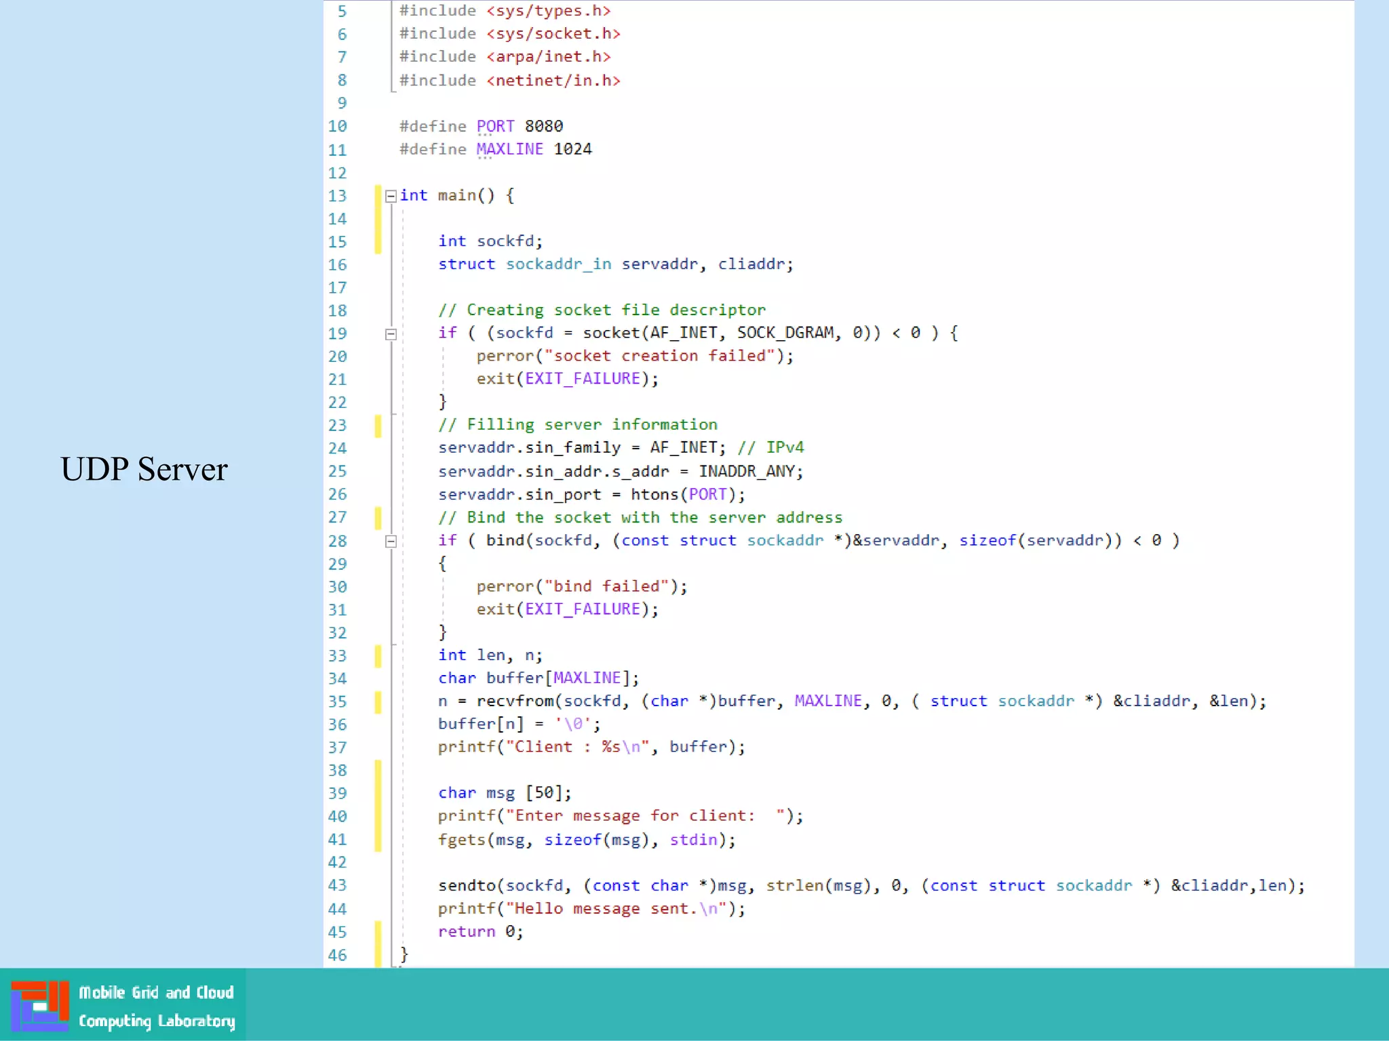Click 'printf("Client : %s\n", buffer);' line

click(591, 748)
